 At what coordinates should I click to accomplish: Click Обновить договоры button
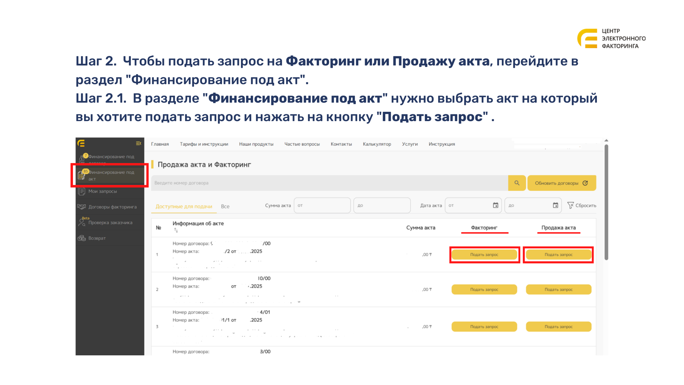click(x=562, y=183)
